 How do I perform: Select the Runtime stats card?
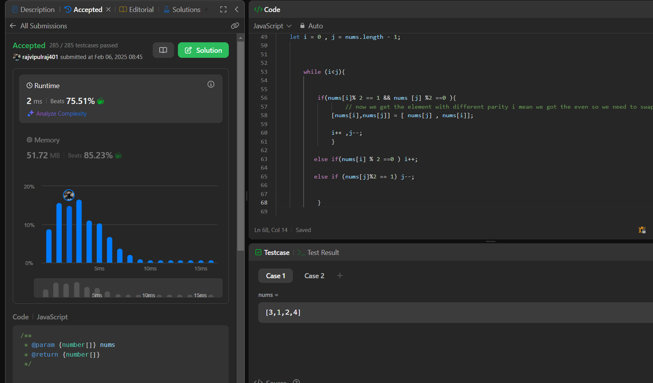click(x=121, y=99)
